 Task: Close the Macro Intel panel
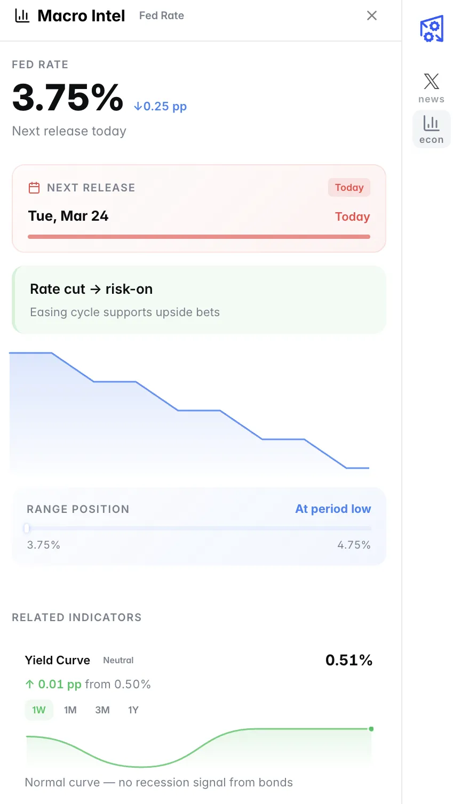click(x=372, y=16)
